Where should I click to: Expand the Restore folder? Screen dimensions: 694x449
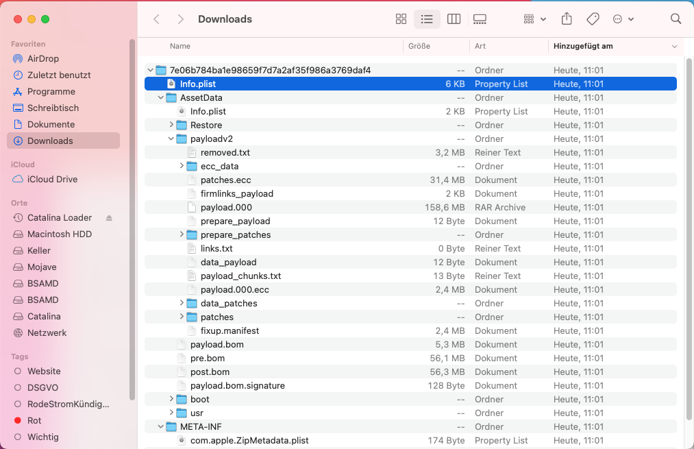point(171,125)
